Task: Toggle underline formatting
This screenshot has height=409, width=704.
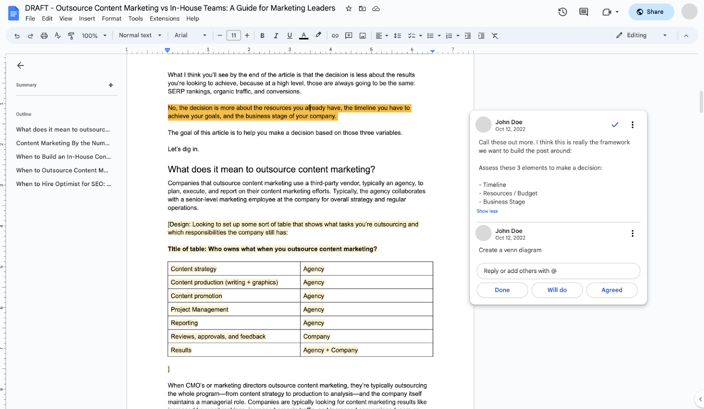Action: tap(290, 35)
